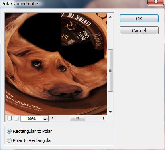Image resolution: width=165 pixels, height=150 pixels.
Task: Click the dog preview image
Action: point(56,64)
